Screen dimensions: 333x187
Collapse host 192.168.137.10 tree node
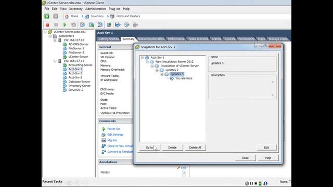point(55,40)
